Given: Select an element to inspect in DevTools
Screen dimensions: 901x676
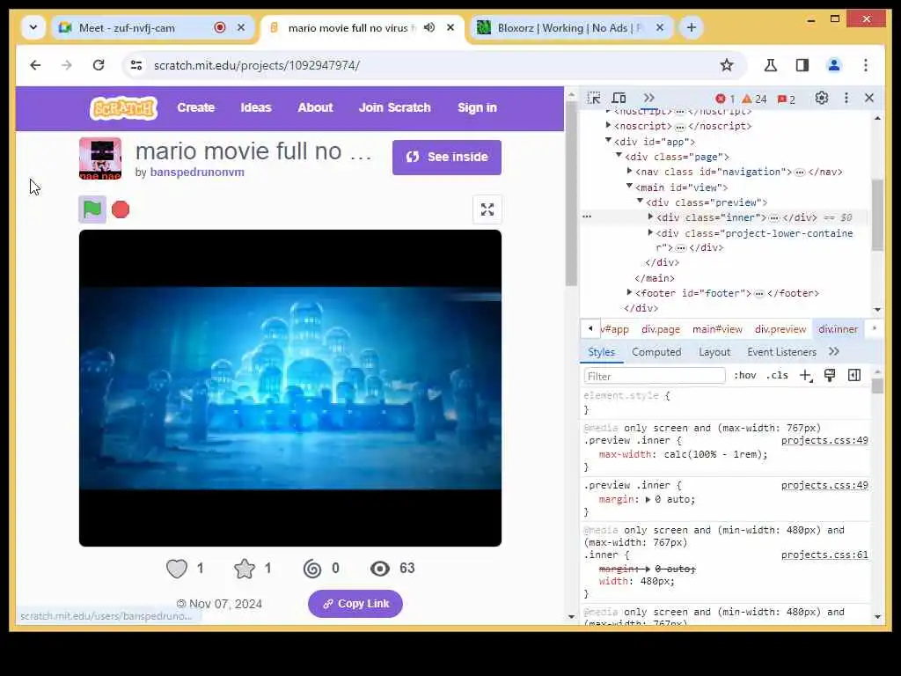Looking at the screenshot, I should [x=594, y=99].
